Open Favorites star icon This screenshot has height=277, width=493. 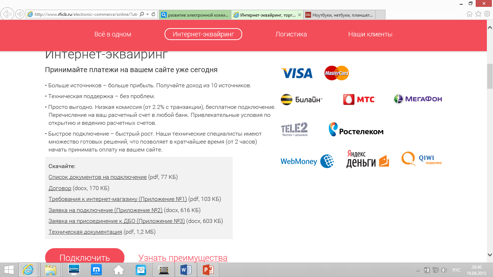(x=478, y=14)
